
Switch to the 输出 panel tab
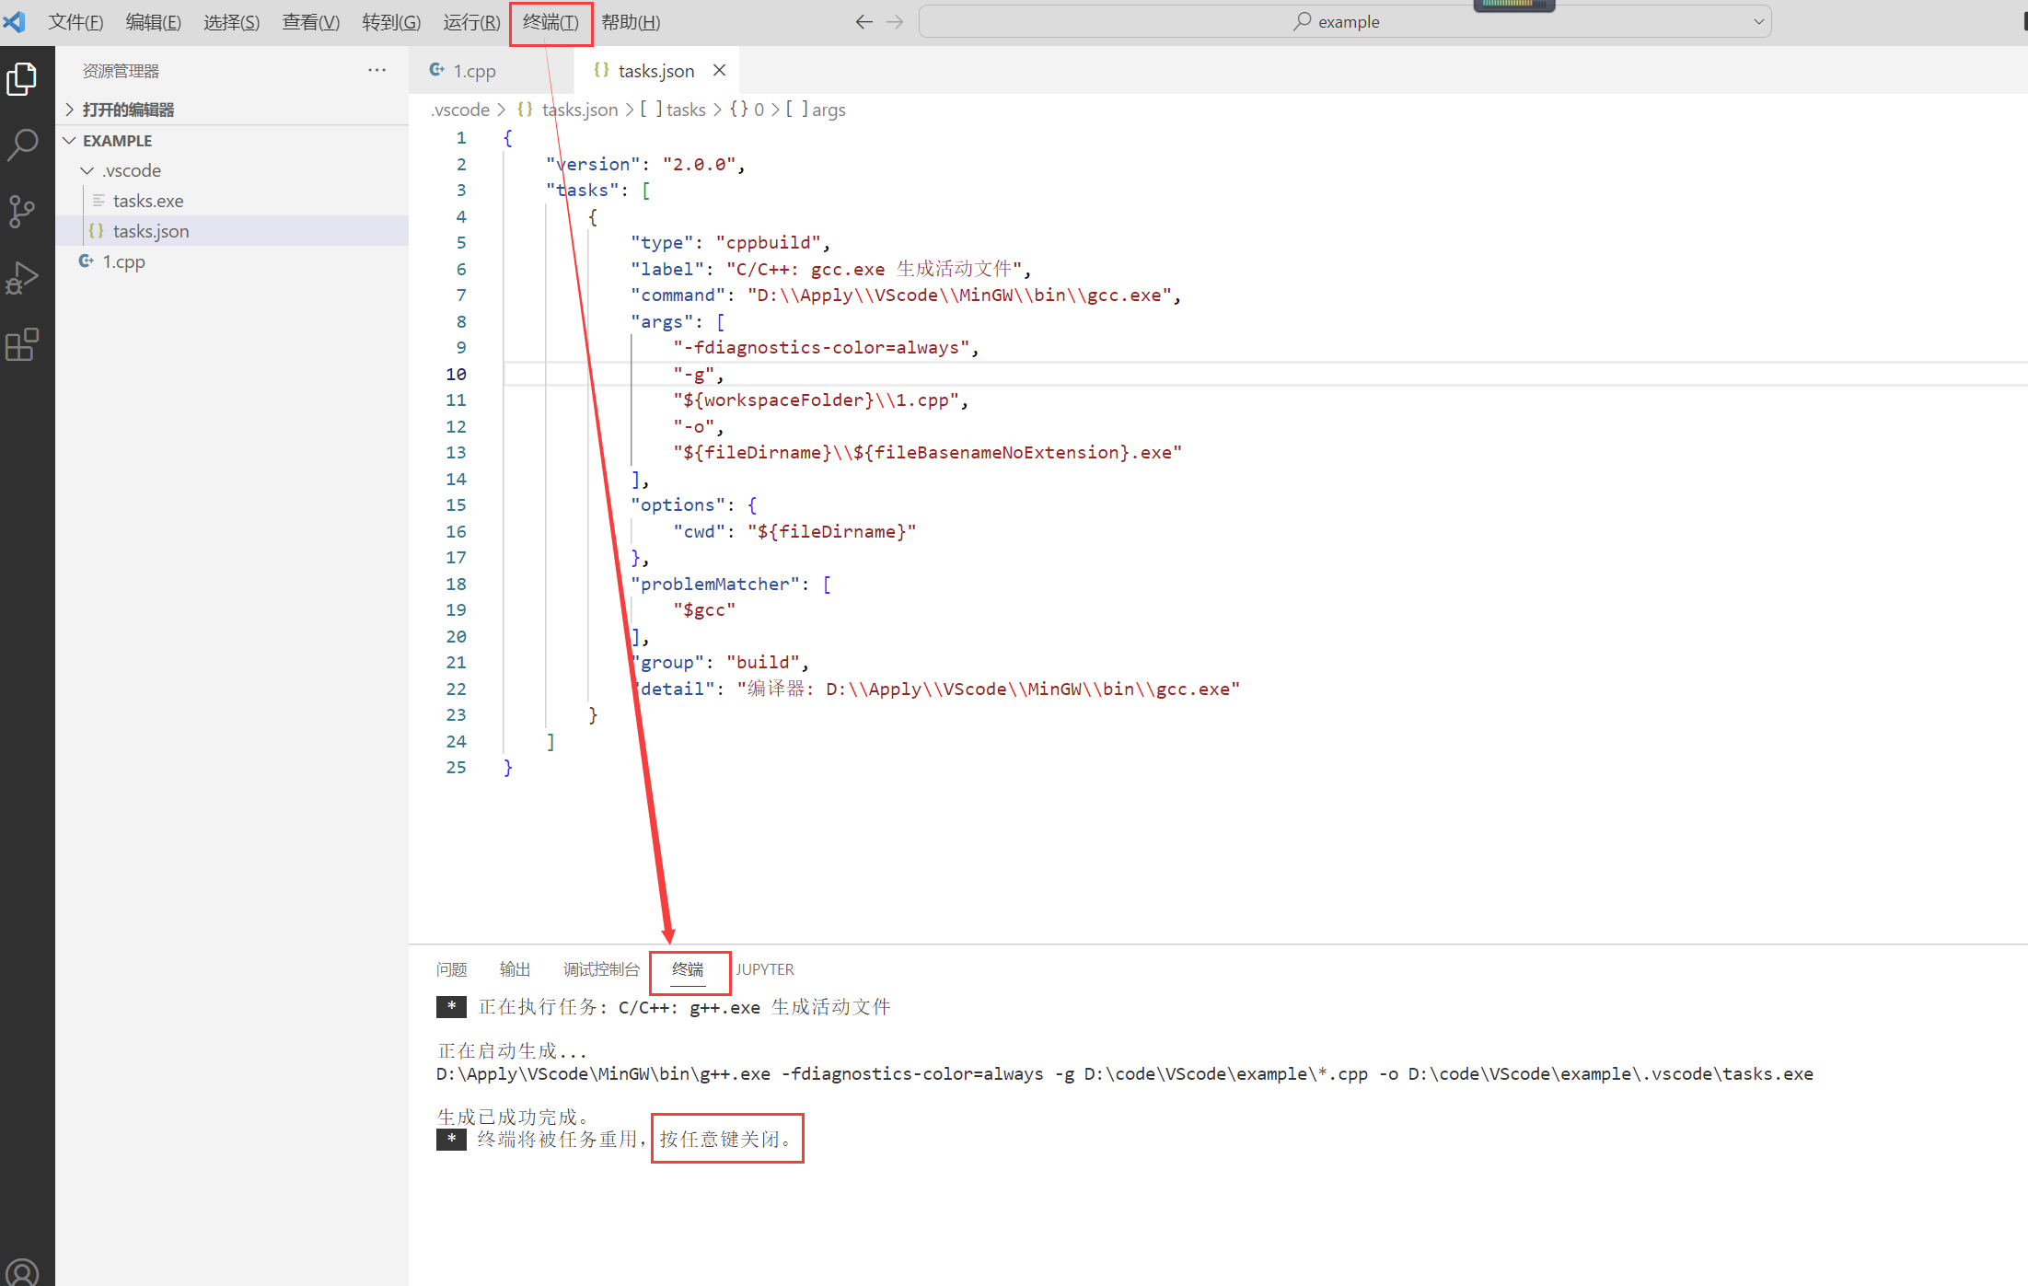pyautogui.click(x=515, y=969)
